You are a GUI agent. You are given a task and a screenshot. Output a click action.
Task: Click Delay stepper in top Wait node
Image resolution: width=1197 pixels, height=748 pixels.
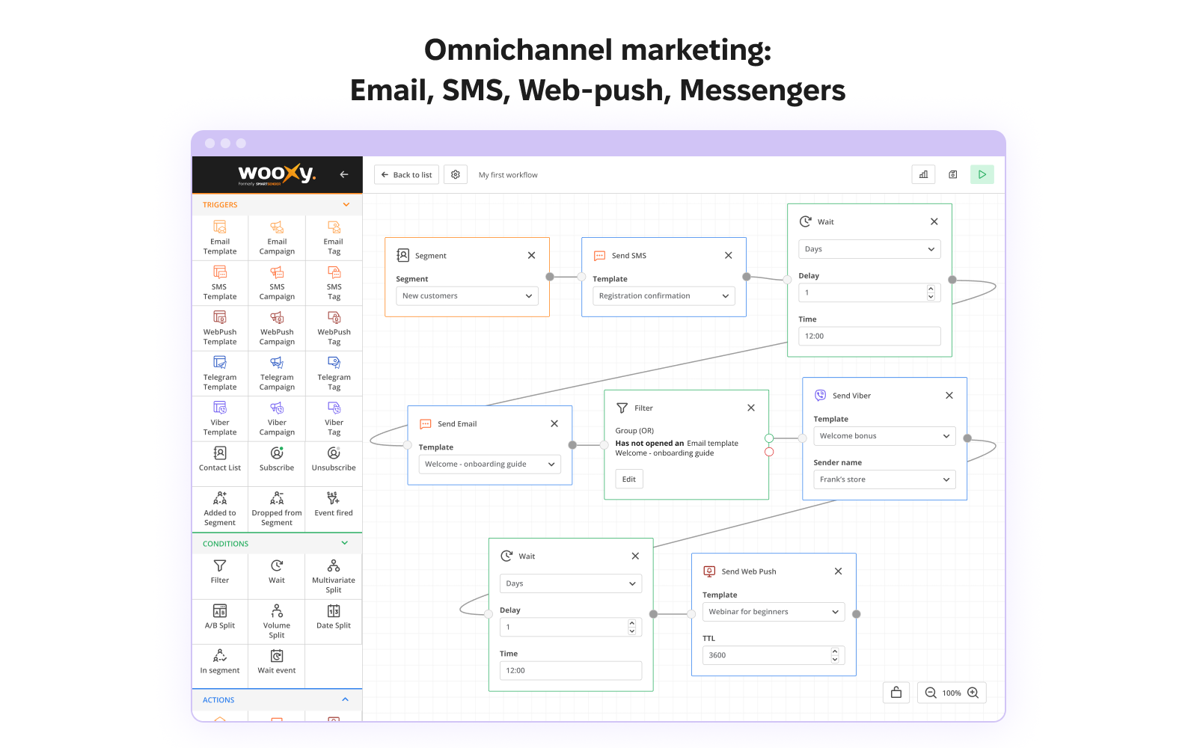point(931,292)
